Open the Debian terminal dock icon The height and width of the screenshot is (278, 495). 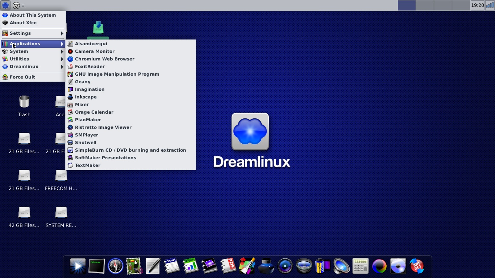point(97,266)
